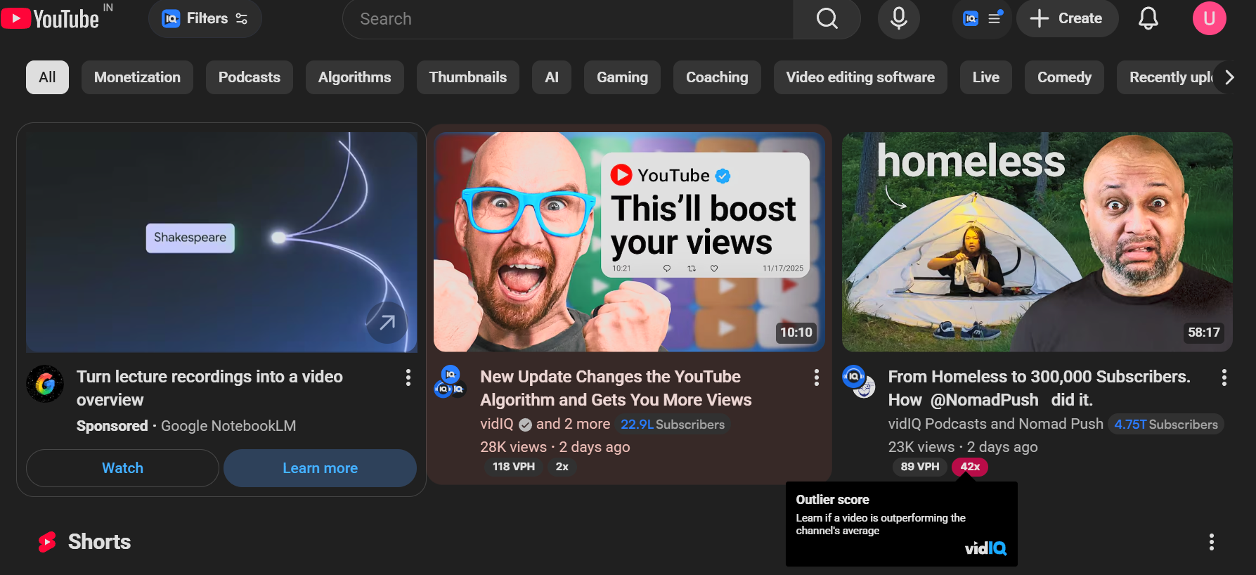This screenshot has height=575, width=1256.
Task: Open the Shorts section options menu
Action: click(x=1211, y=542)
